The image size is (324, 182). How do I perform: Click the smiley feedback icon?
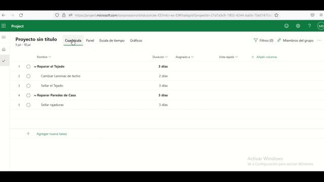[x=287, y=26]
